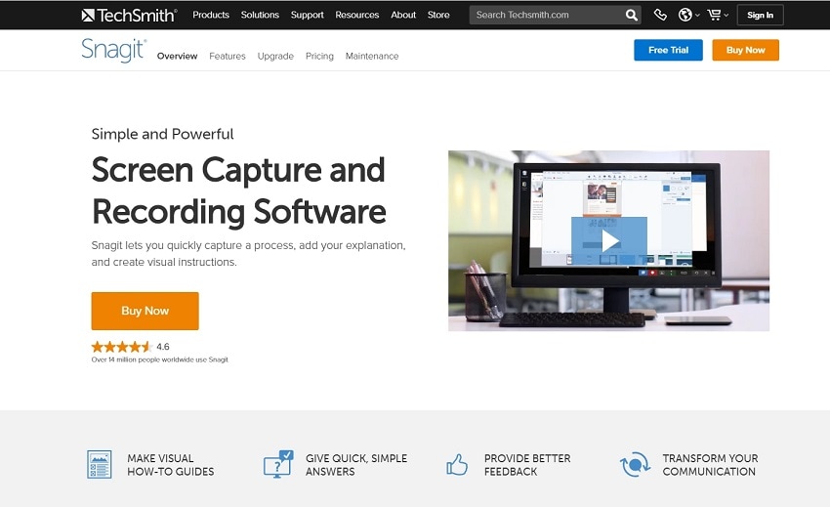Open the Products menu
Screen dimensions: 830x507
(x=211, y=15)
